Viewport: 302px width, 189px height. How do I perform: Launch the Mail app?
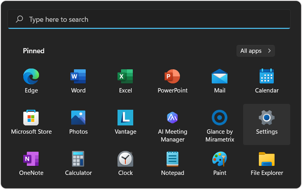point(220,80)
